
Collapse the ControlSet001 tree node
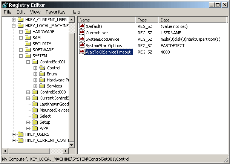[28, 62]
